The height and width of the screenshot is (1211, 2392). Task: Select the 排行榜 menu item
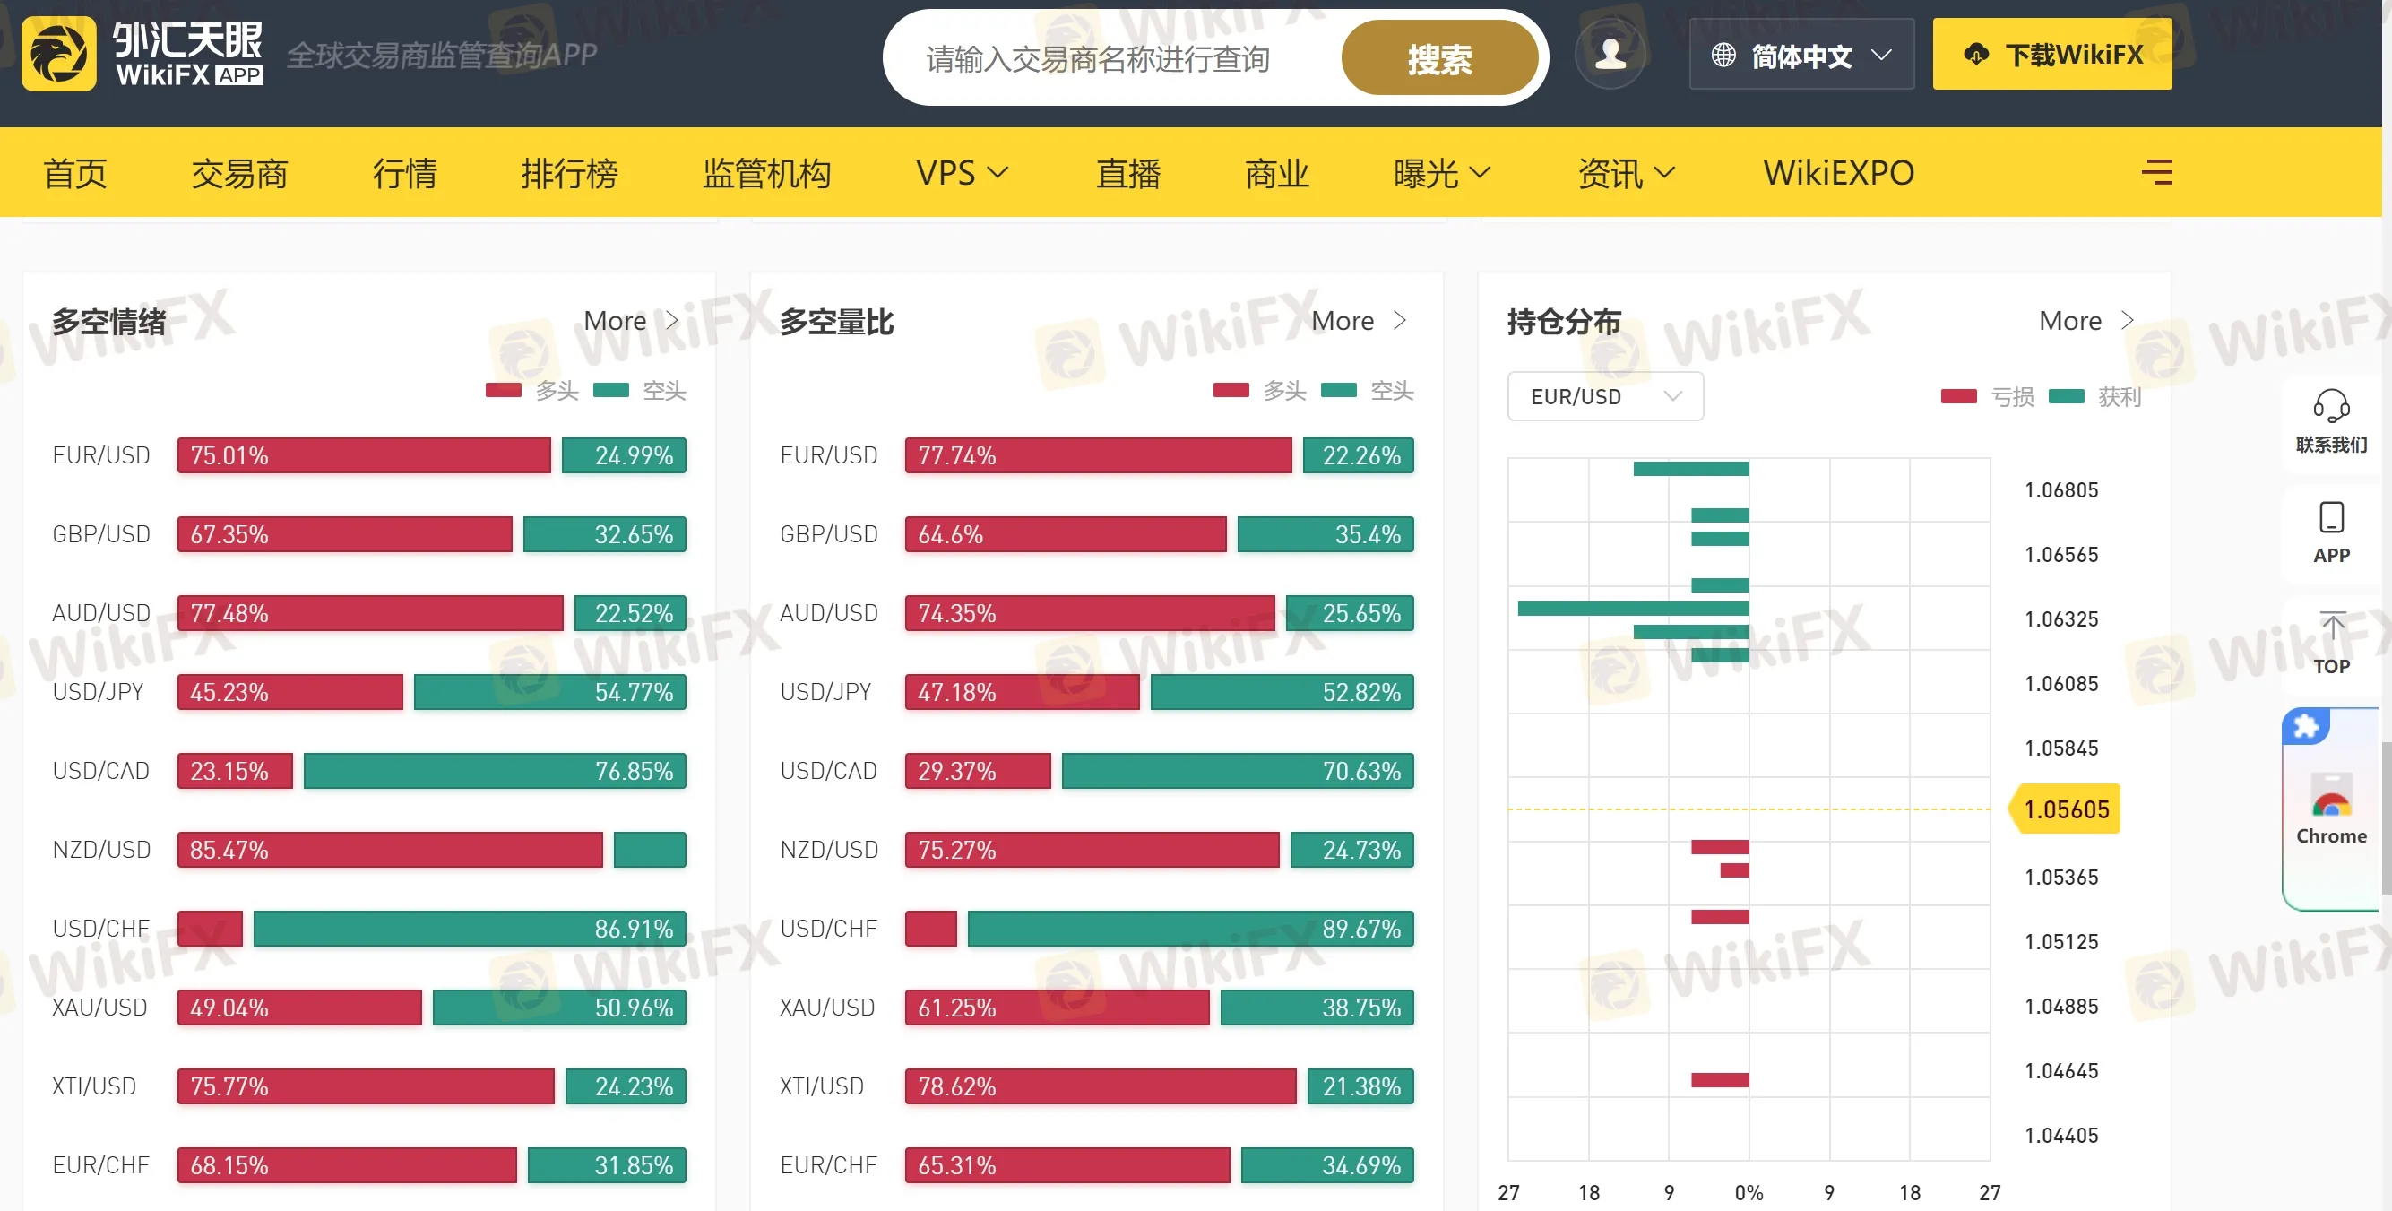coord(570,173)
